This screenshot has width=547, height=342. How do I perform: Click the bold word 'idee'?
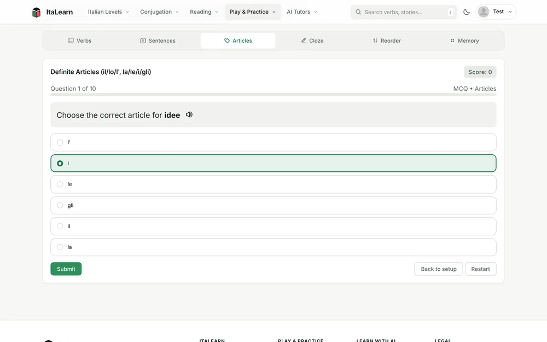(x=172, y=115)
